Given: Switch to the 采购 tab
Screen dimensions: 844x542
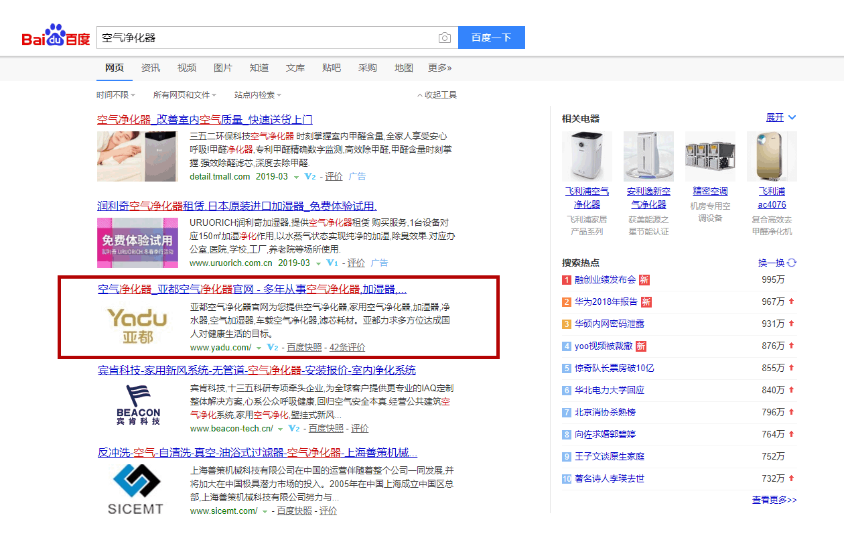Looking at the screenshot, I should (x=368, y=68).
